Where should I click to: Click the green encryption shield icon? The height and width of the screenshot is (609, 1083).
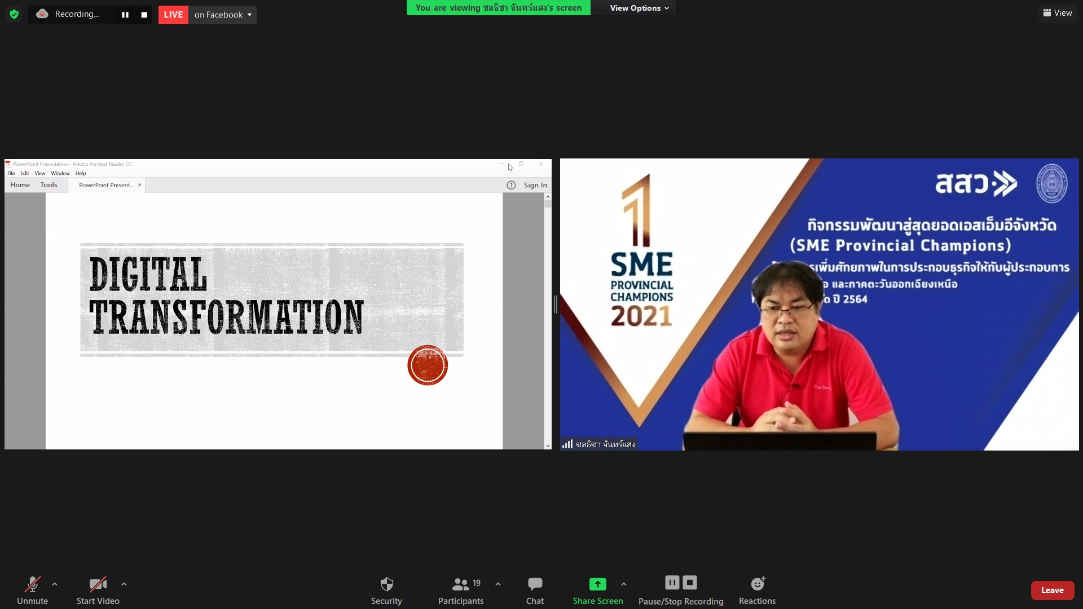(x=14, y=14)
